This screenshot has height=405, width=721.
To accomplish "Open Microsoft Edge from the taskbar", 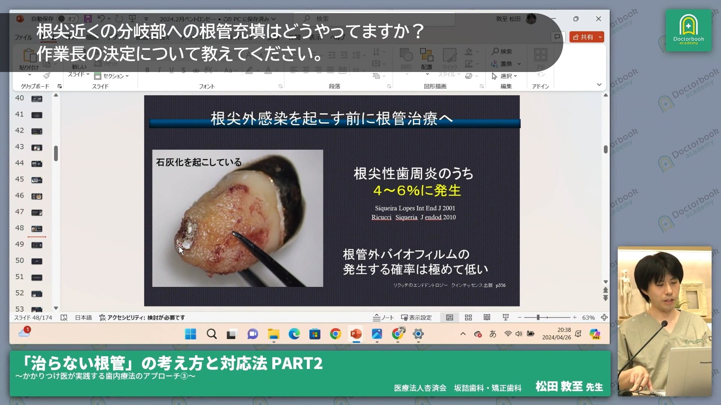I will [294, 334].
